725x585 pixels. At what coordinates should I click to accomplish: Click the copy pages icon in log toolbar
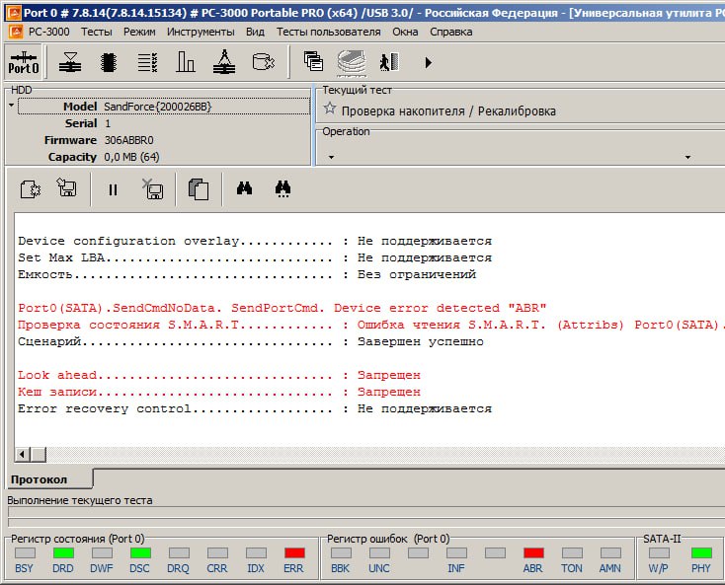point(199,189)
